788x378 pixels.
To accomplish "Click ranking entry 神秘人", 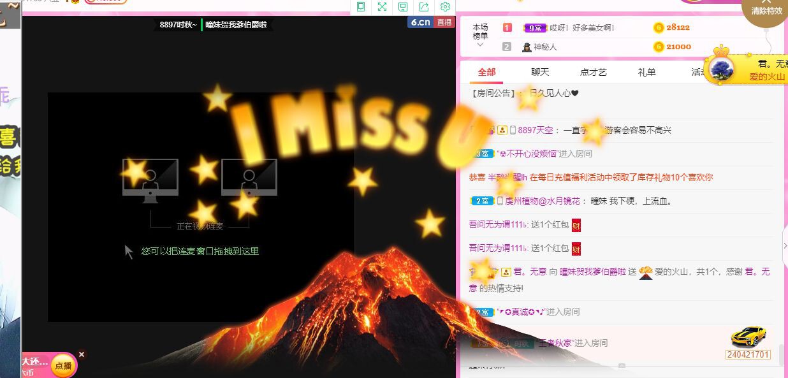I will click(x=545, y=47).
